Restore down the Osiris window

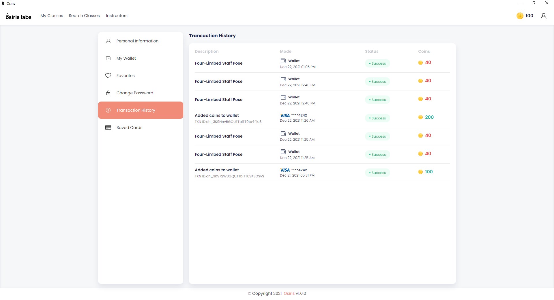(534, 3)
